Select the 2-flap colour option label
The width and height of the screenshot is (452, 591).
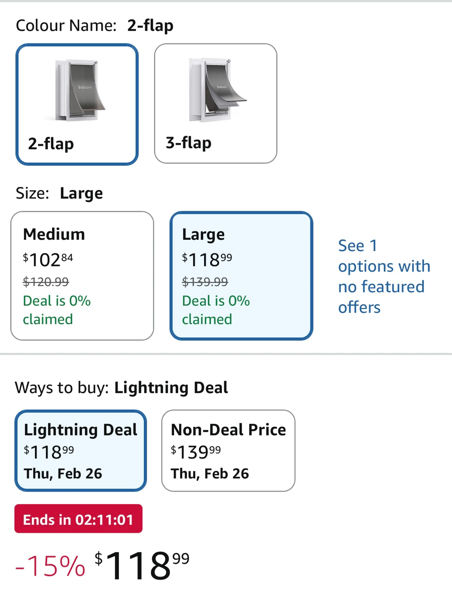(x=51, y=144)
